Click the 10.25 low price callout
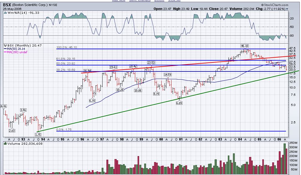The image size is (301, 175). tap(120, 90)
